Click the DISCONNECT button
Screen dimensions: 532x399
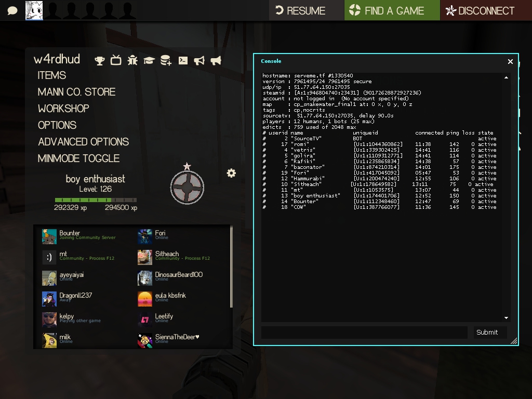tap(486, 10)
